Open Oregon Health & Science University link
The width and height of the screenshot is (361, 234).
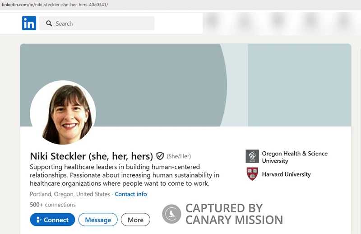click(x=295, y=157)
